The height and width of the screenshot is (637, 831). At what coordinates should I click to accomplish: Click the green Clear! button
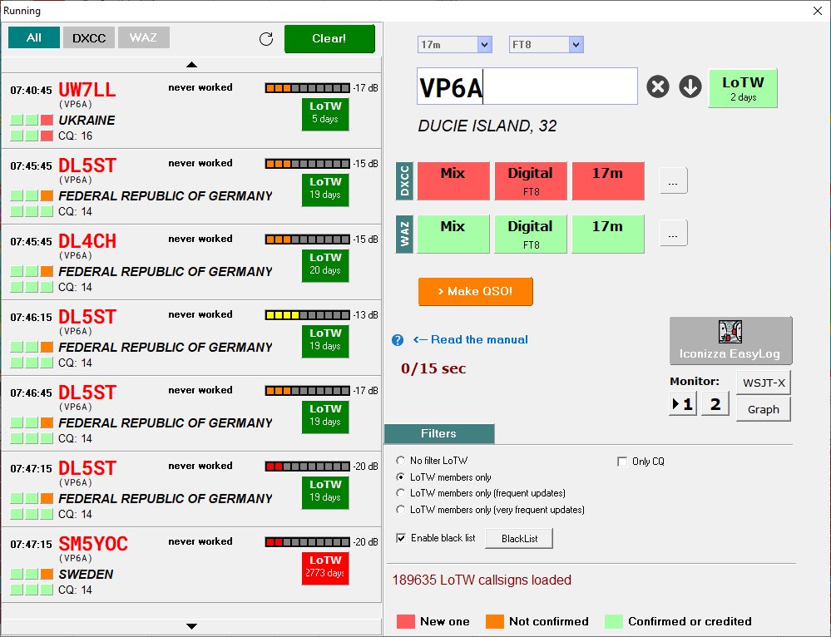point(329,39)
